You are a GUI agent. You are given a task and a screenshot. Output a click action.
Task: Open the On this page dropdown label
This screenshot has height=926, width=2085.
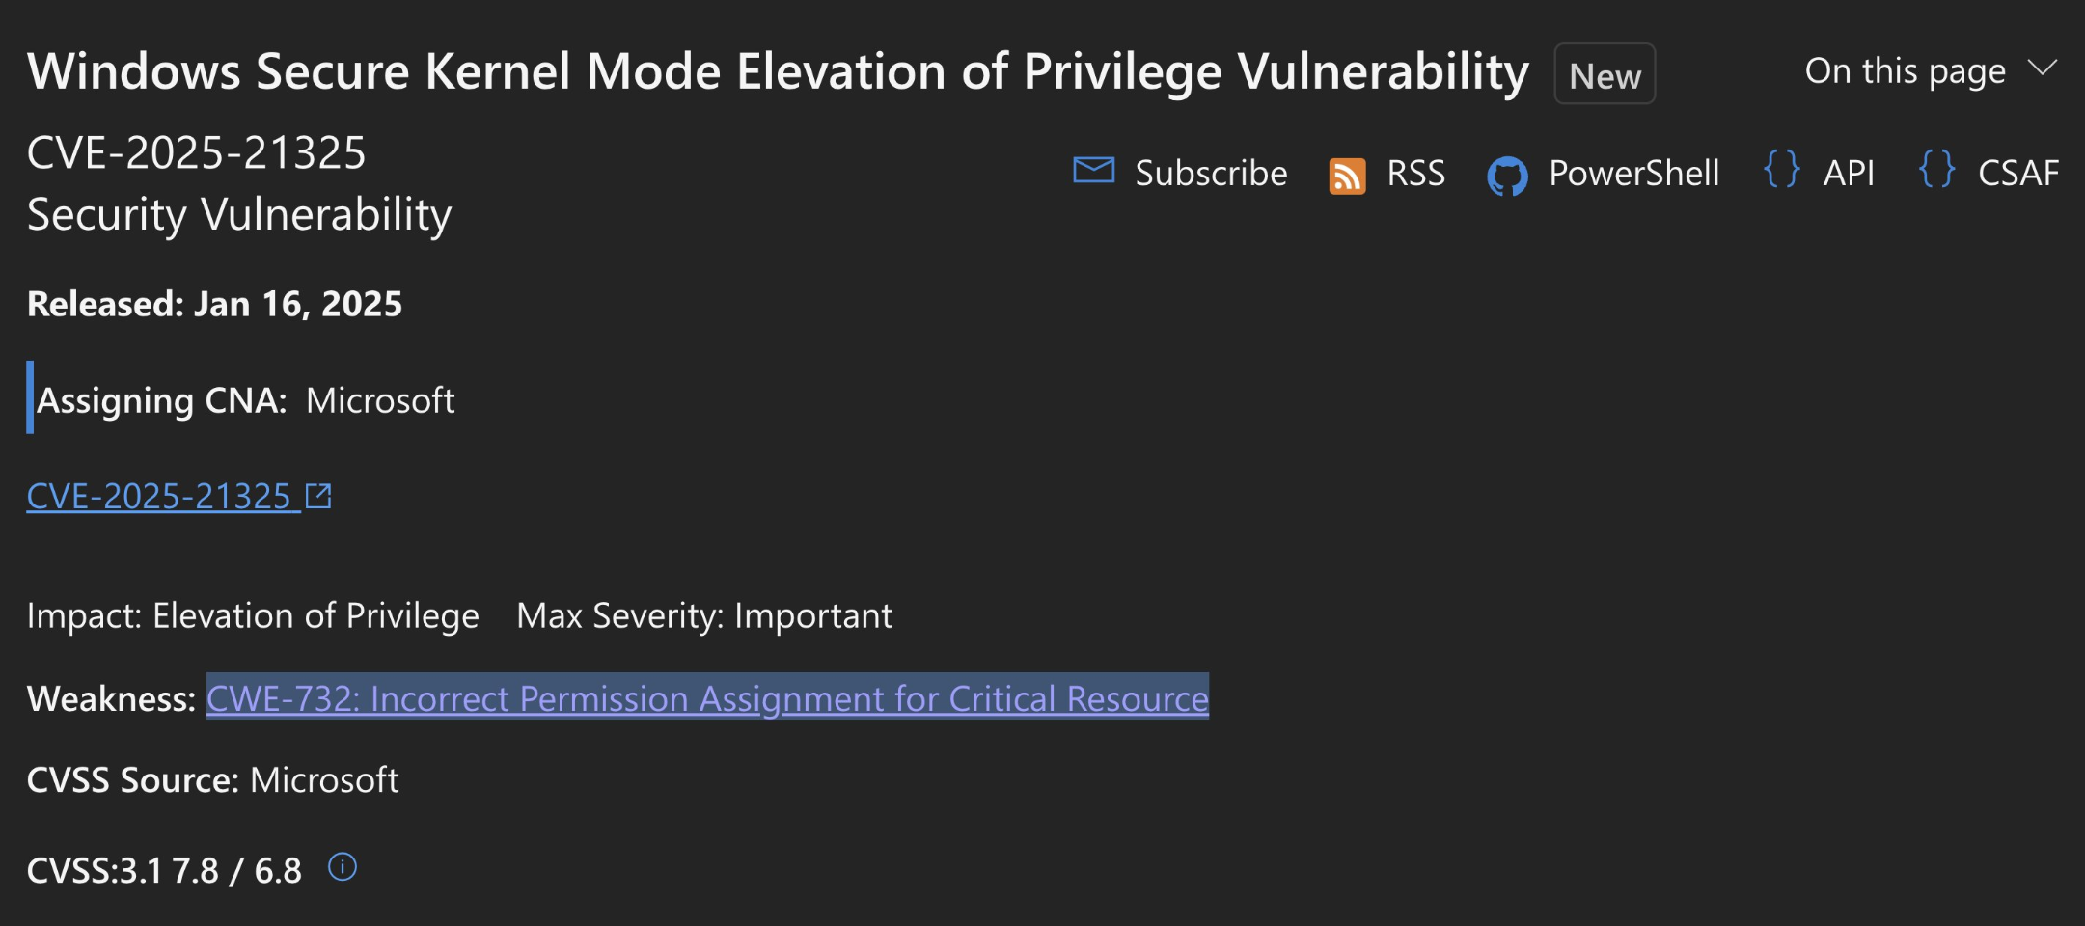point(1906,71)
